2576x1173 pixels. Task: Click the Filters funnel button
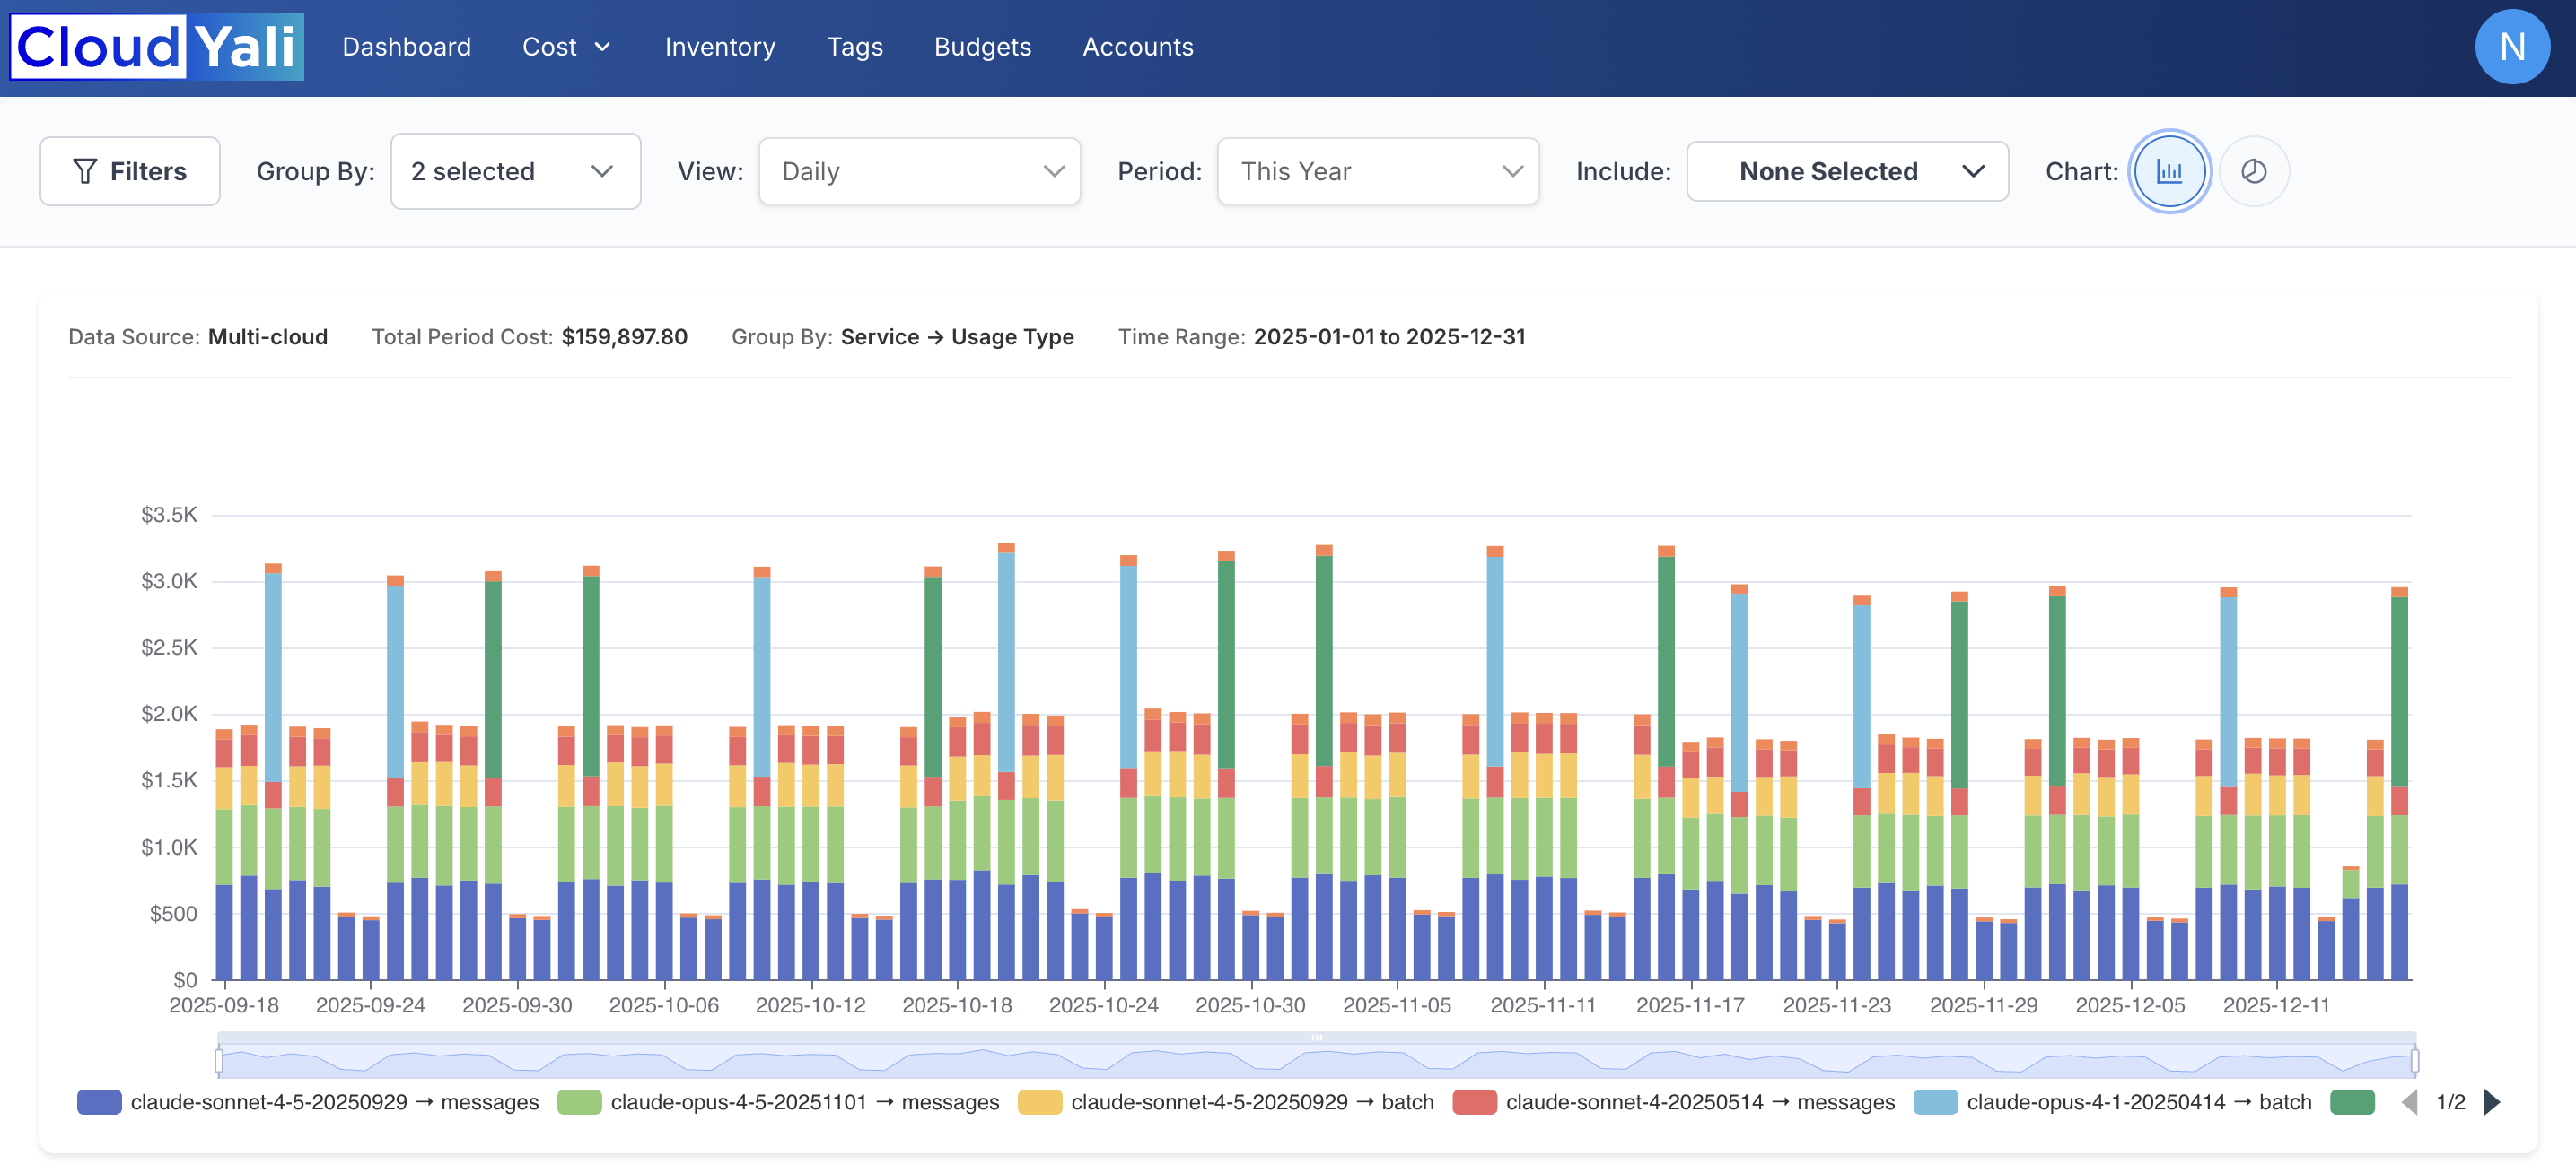(130, 171)
